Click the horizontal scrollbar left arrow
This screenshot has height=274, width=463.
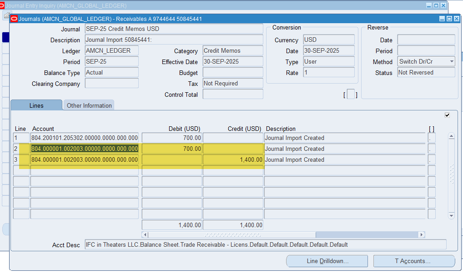(x=145, y=234)
